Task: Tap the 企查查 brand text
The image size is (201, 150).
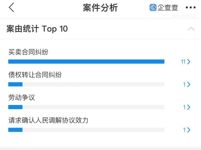Action: point(168,8)
